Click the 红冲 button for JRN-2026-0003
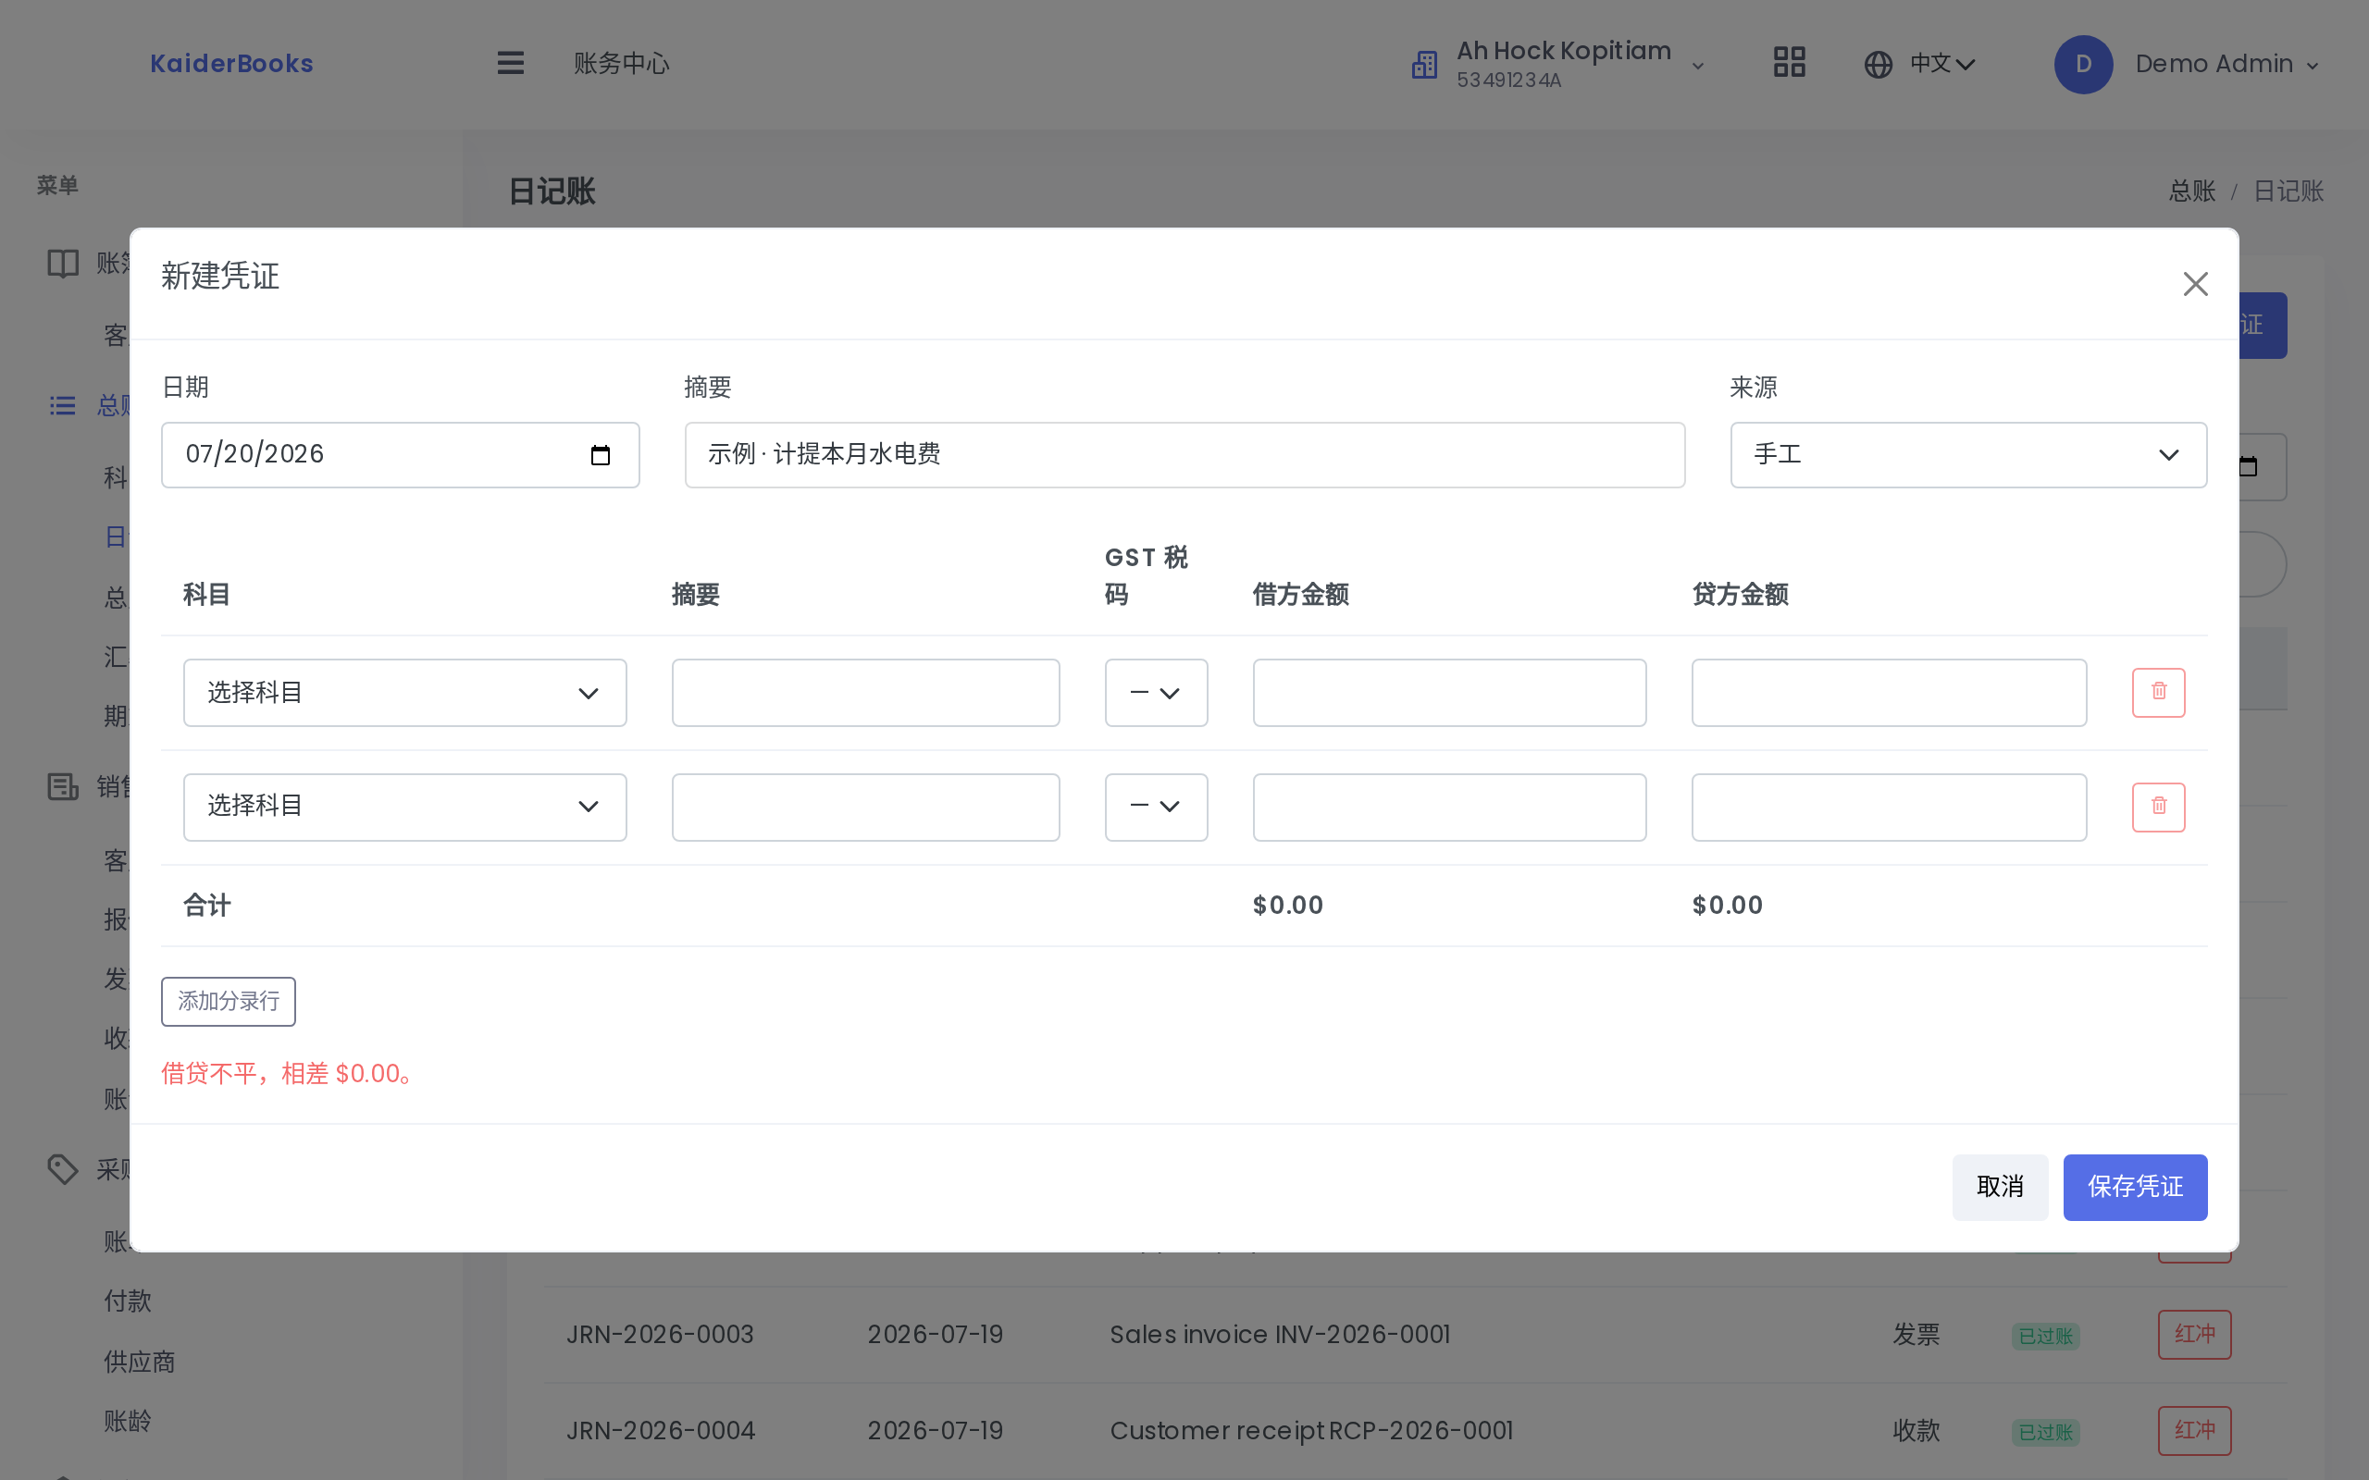 click(x=2195, y=1334)
